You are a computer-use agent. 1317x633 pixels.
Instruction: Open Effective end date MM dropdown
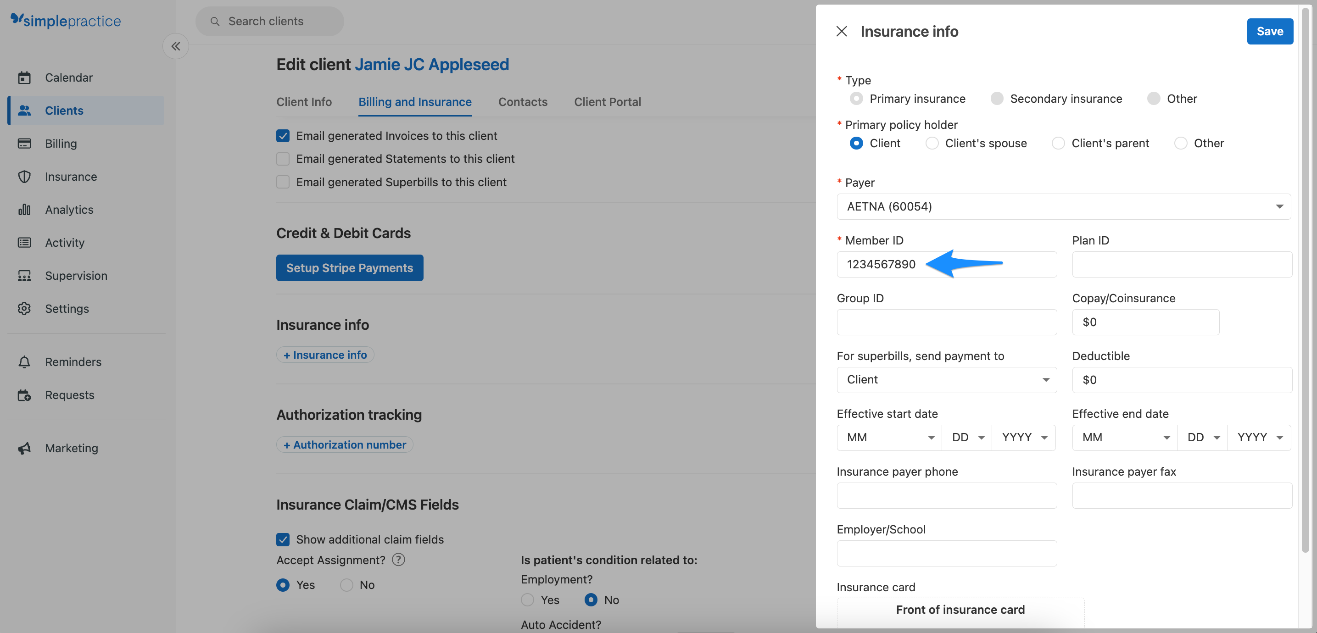(1124, 437)
